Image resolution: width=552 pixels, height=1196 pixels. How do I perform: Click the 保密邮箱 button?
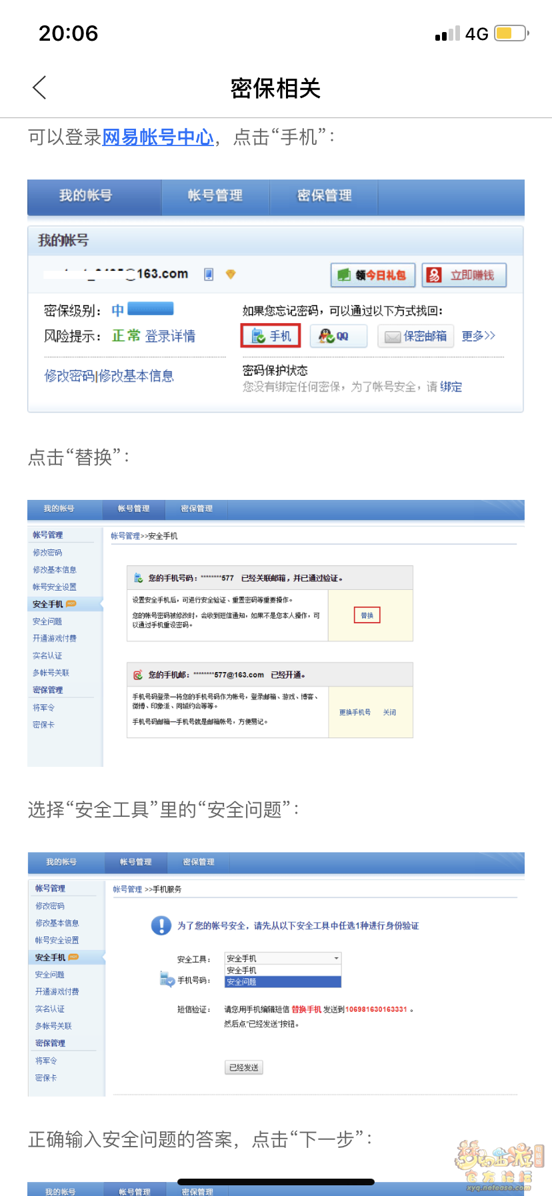tap(416, 336)
